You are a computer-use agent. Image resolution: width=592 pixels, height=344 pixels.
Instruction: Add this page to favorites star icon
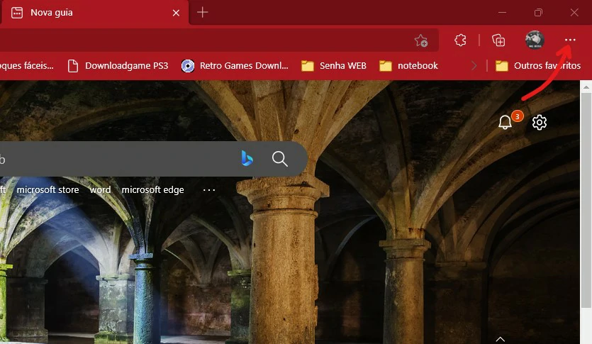421,40
